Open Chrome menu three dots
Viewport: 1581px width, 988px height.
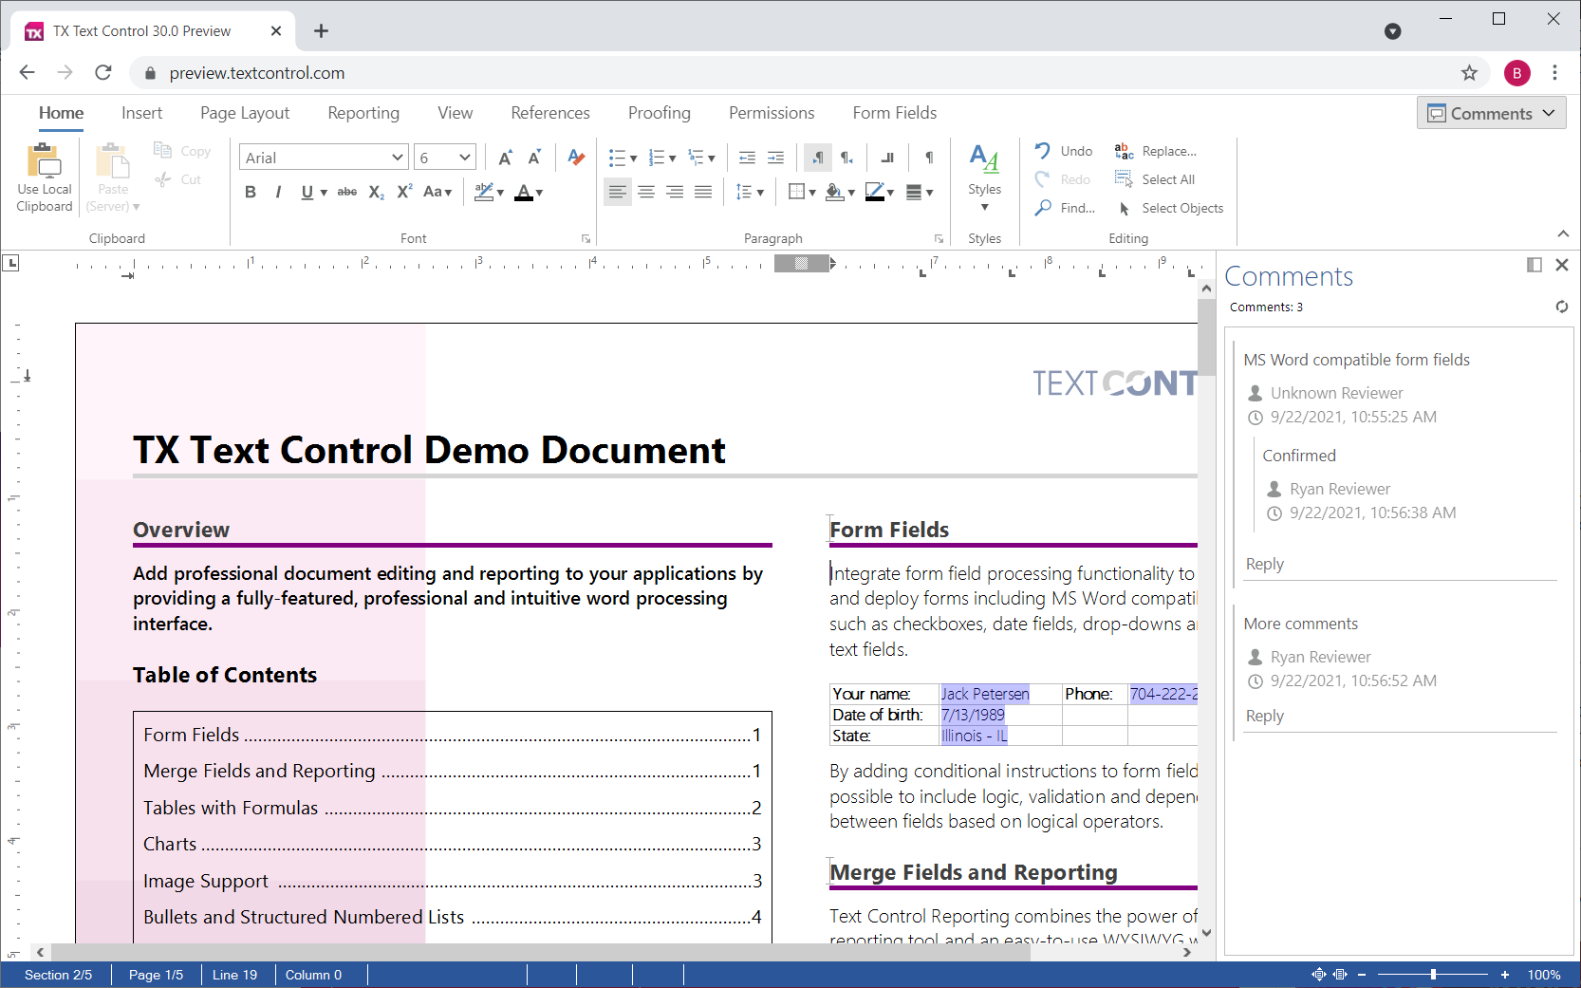pyautogui.click(x=1554, y=73)
